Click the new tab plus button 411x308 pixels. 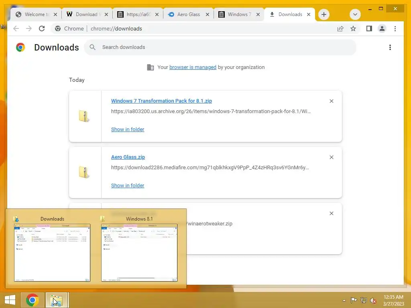[324, 14]
